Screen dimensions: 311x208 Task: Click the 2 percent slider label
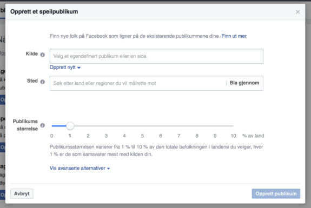tap(88, 136)
